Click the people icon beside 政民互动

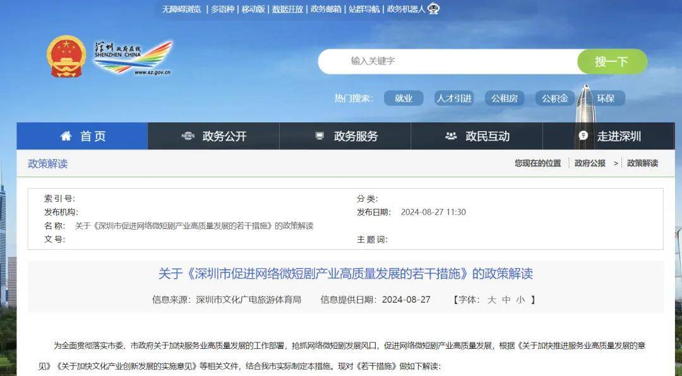(451, 136)
